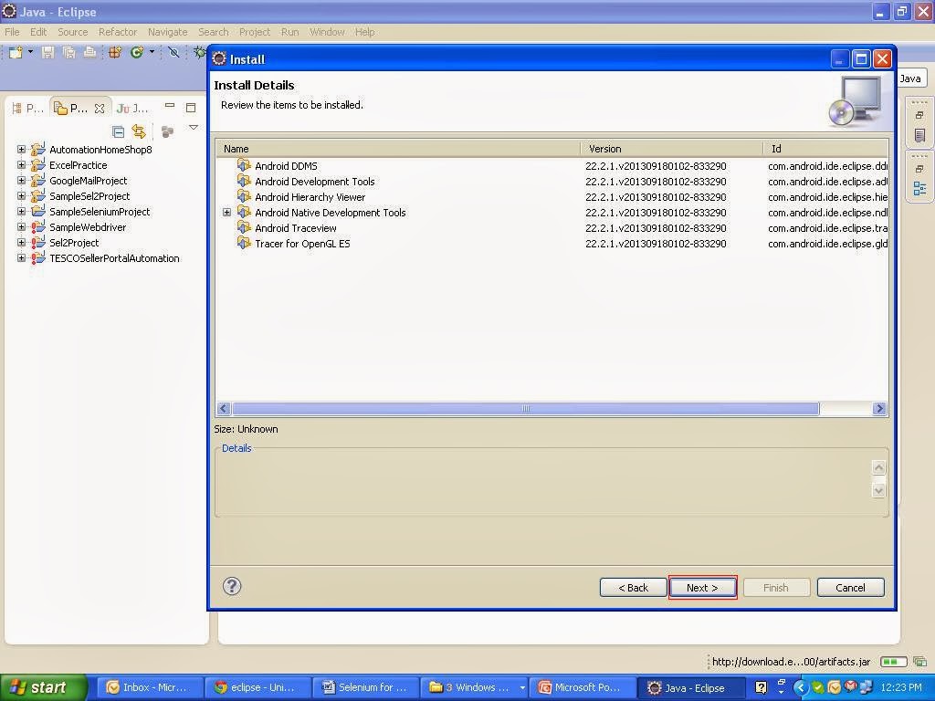Open the Refactor menu

pyautogui.click(x=118, y=32)
